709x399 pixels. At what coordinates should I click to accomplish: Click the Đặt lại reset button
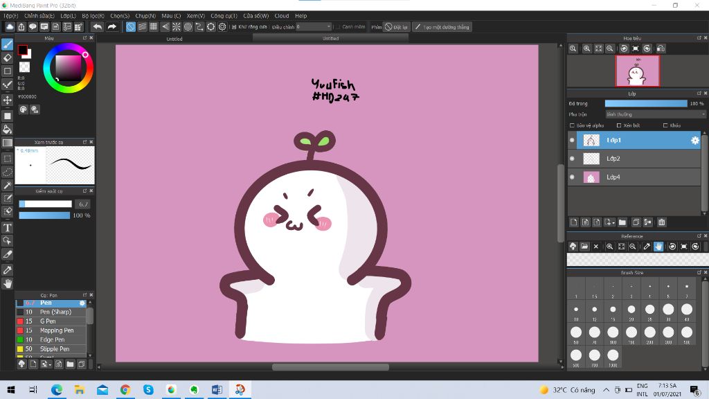tap(396, 27)
